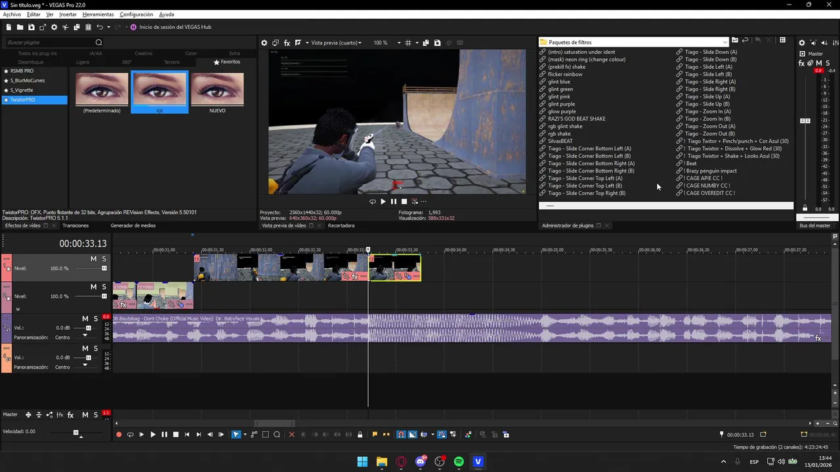Open edit tool options dropdown arrow
This screenshot has width=840, height=472.
tap(245, 435)
